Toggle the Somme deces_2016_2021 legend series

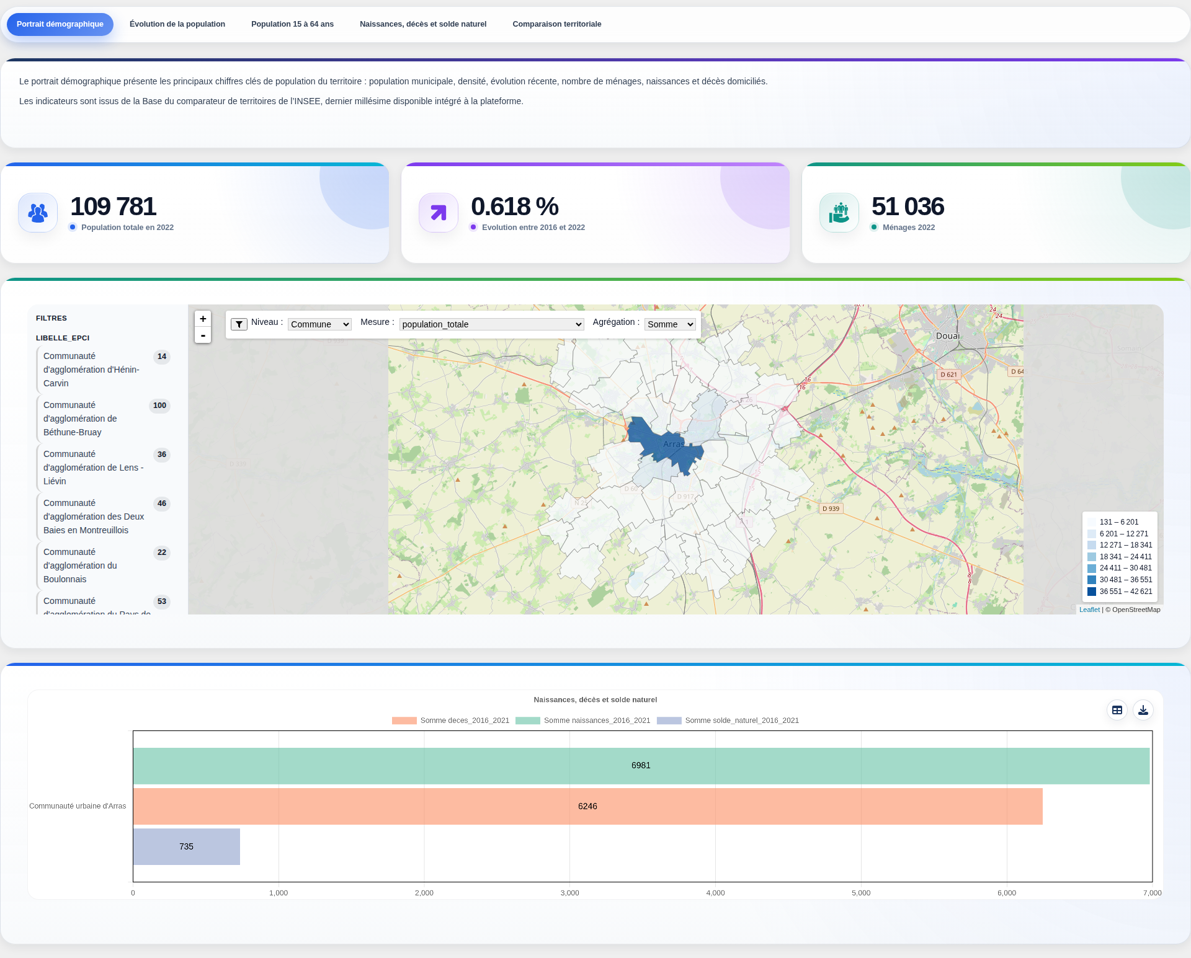(x=450, y=721)
